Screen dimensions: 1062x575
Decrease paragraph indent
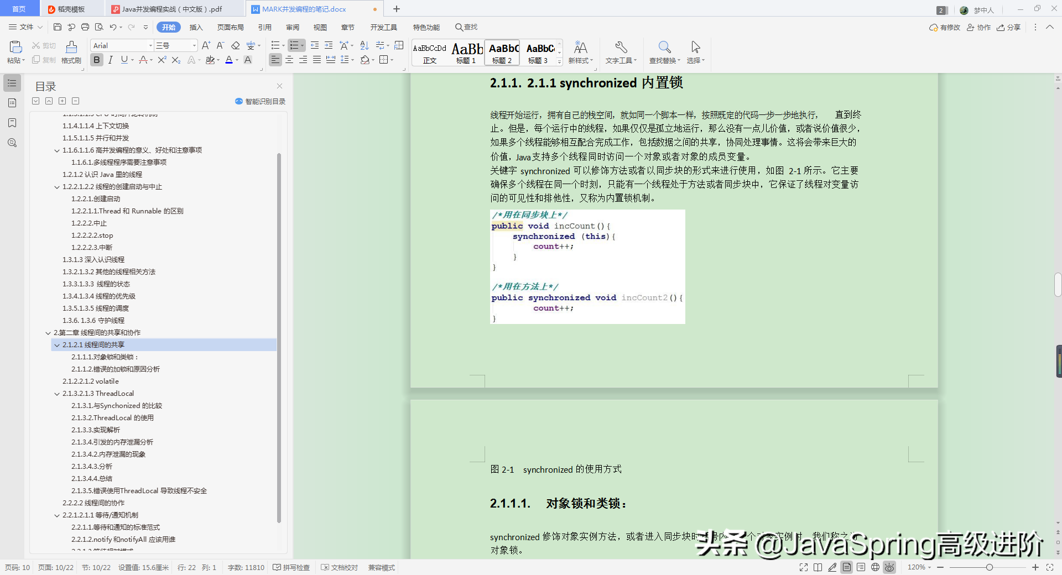pyautogui.click(x=315, y=45)
